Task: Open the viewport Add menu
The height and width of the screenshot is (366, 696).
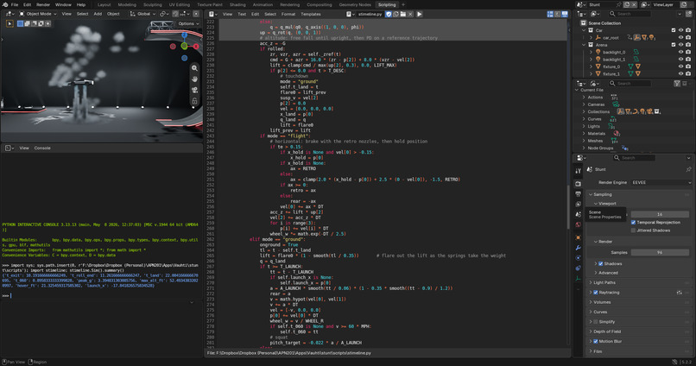Action: [98, 14]
